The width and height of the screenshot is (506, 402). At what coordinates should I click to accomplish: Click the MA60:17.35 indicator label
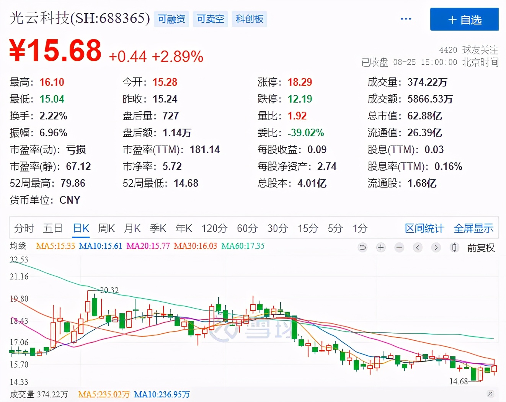click(243, 246)
